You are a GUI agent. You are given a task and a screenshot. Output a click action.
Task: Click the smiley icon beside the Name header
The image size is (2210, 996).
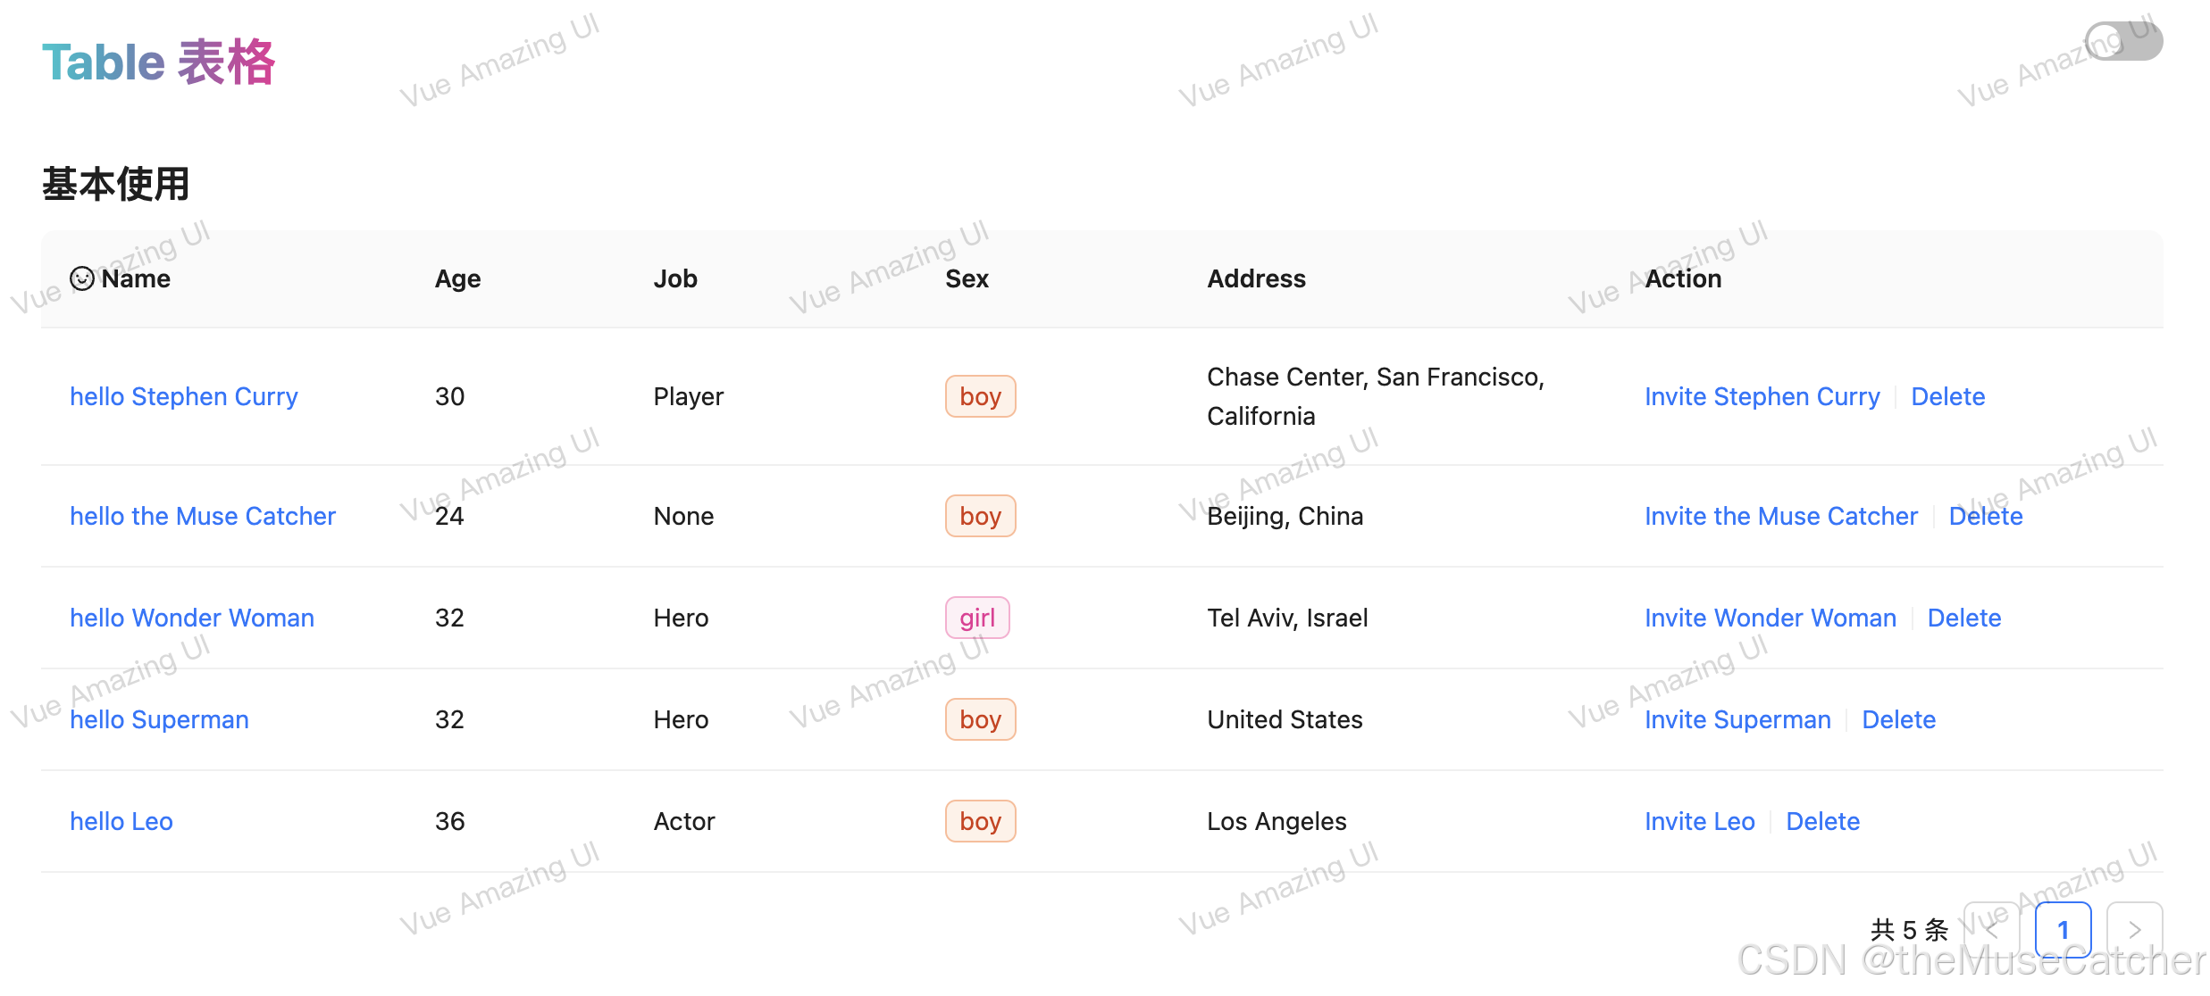point(81,278)
